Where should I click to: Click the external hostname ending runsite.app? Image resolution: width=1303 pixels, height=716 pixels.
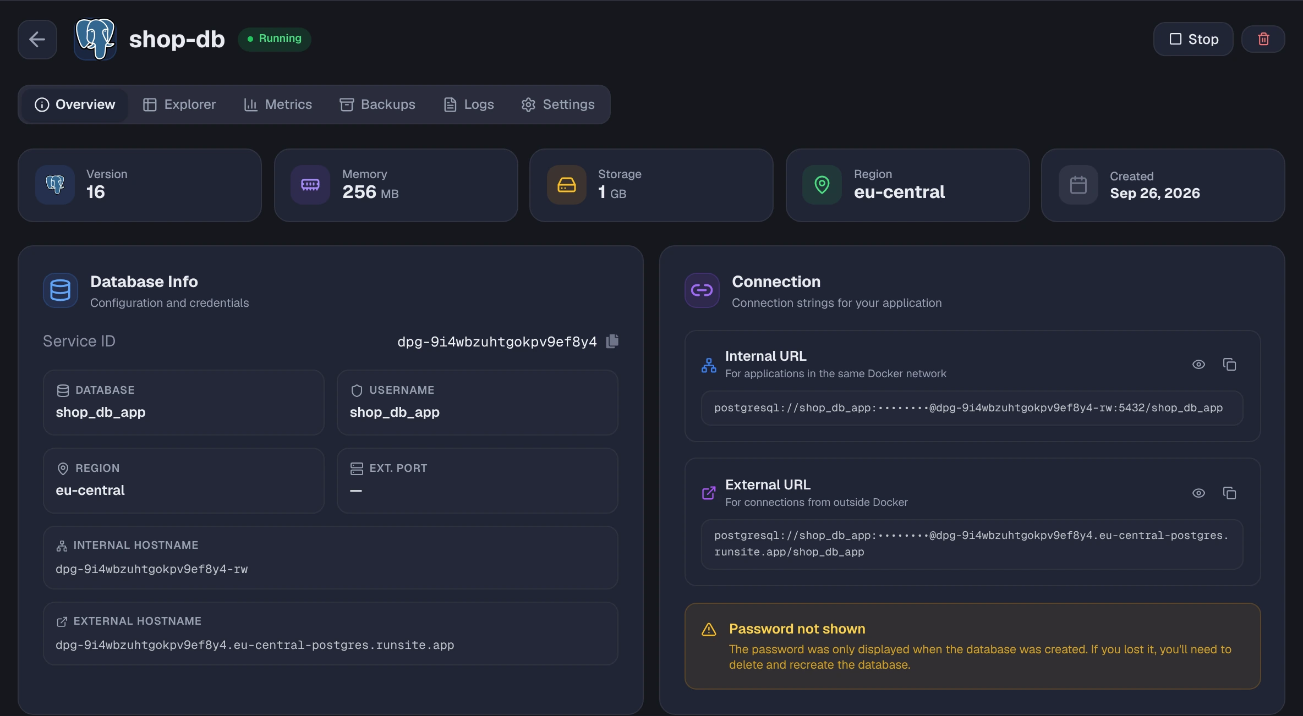[x=255, y=645]
